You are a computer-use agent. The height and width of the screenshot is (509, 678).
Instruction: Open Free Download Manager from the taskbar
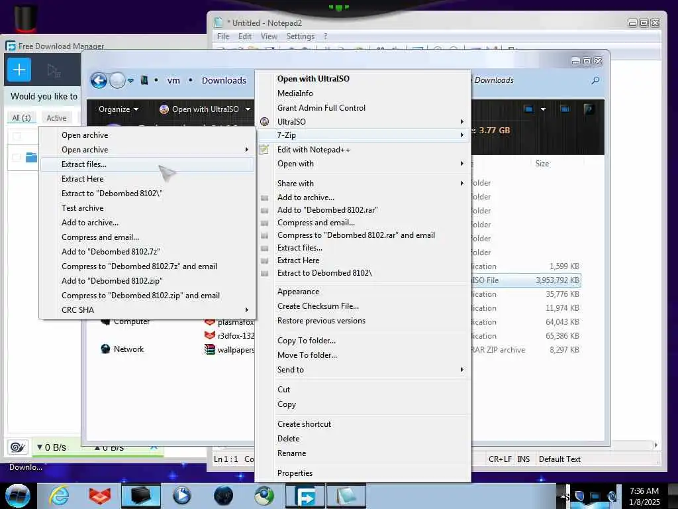point(305,496)
